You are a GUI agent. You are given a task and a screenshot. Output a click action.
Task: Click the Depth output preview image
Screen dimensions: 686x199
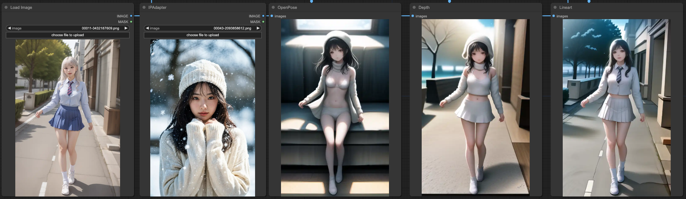tap(476, 107)
